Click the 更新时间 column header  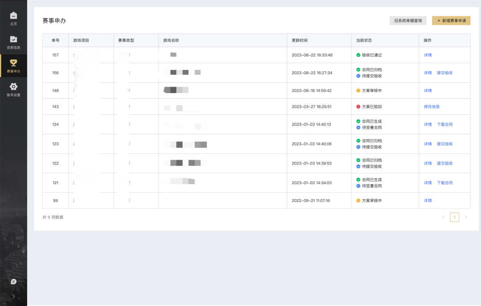[x=300, y=40]
